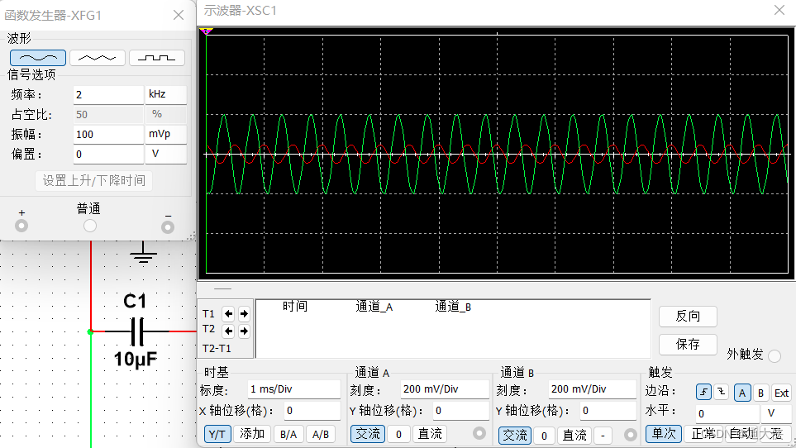Click the 保存 (Save) button

688,345
